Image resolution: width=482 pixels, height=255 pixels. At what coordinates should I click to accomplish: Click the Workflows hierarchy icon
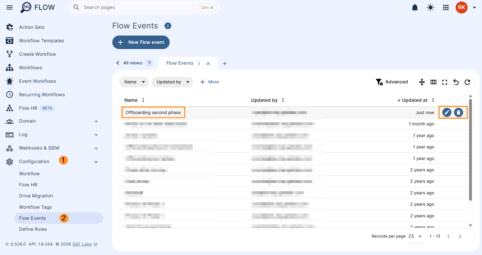tap(10, 68)
